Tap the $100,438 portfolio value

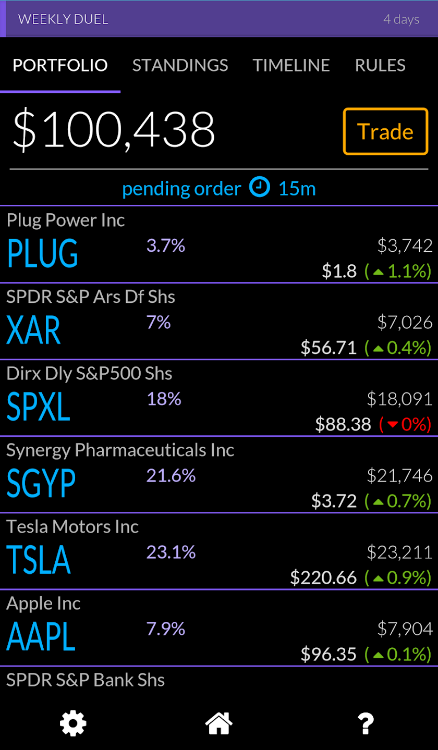114,130
